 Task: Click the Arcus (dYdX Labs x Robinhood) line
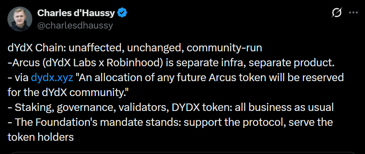tap(171, 63)
